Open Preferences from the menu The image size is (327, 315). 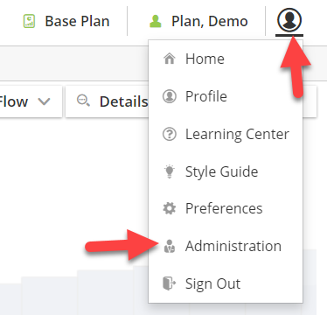click(x=224, y=208)
